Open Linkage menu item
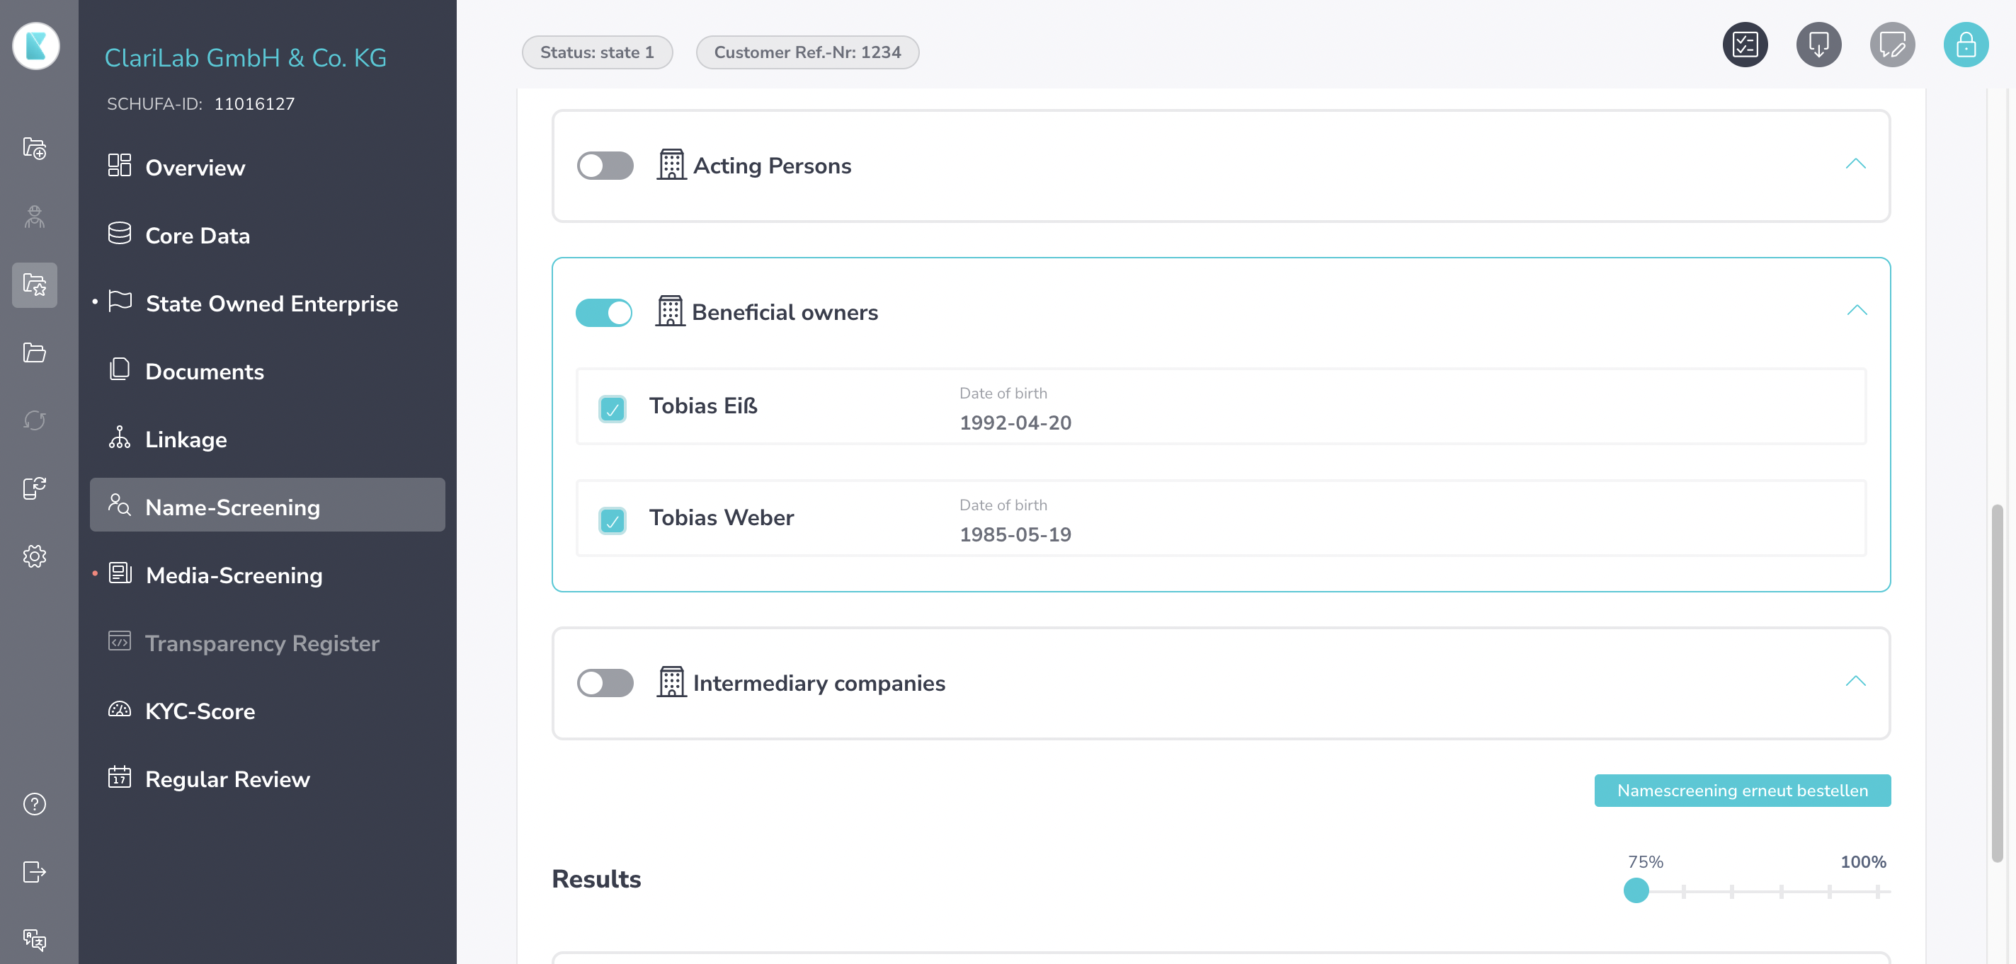This screenshot has width=2016, height=964. [x=268, y=439]
